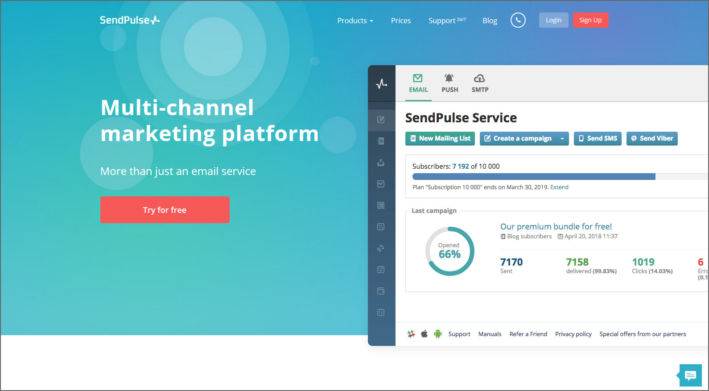709x391 pixels.
Task: Click the Refer a Friend link
Action: 528,334
